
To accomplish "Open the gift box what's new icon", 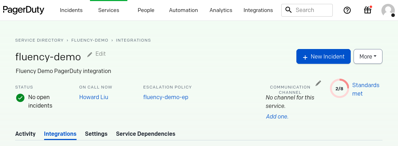I will click(368, 10).
